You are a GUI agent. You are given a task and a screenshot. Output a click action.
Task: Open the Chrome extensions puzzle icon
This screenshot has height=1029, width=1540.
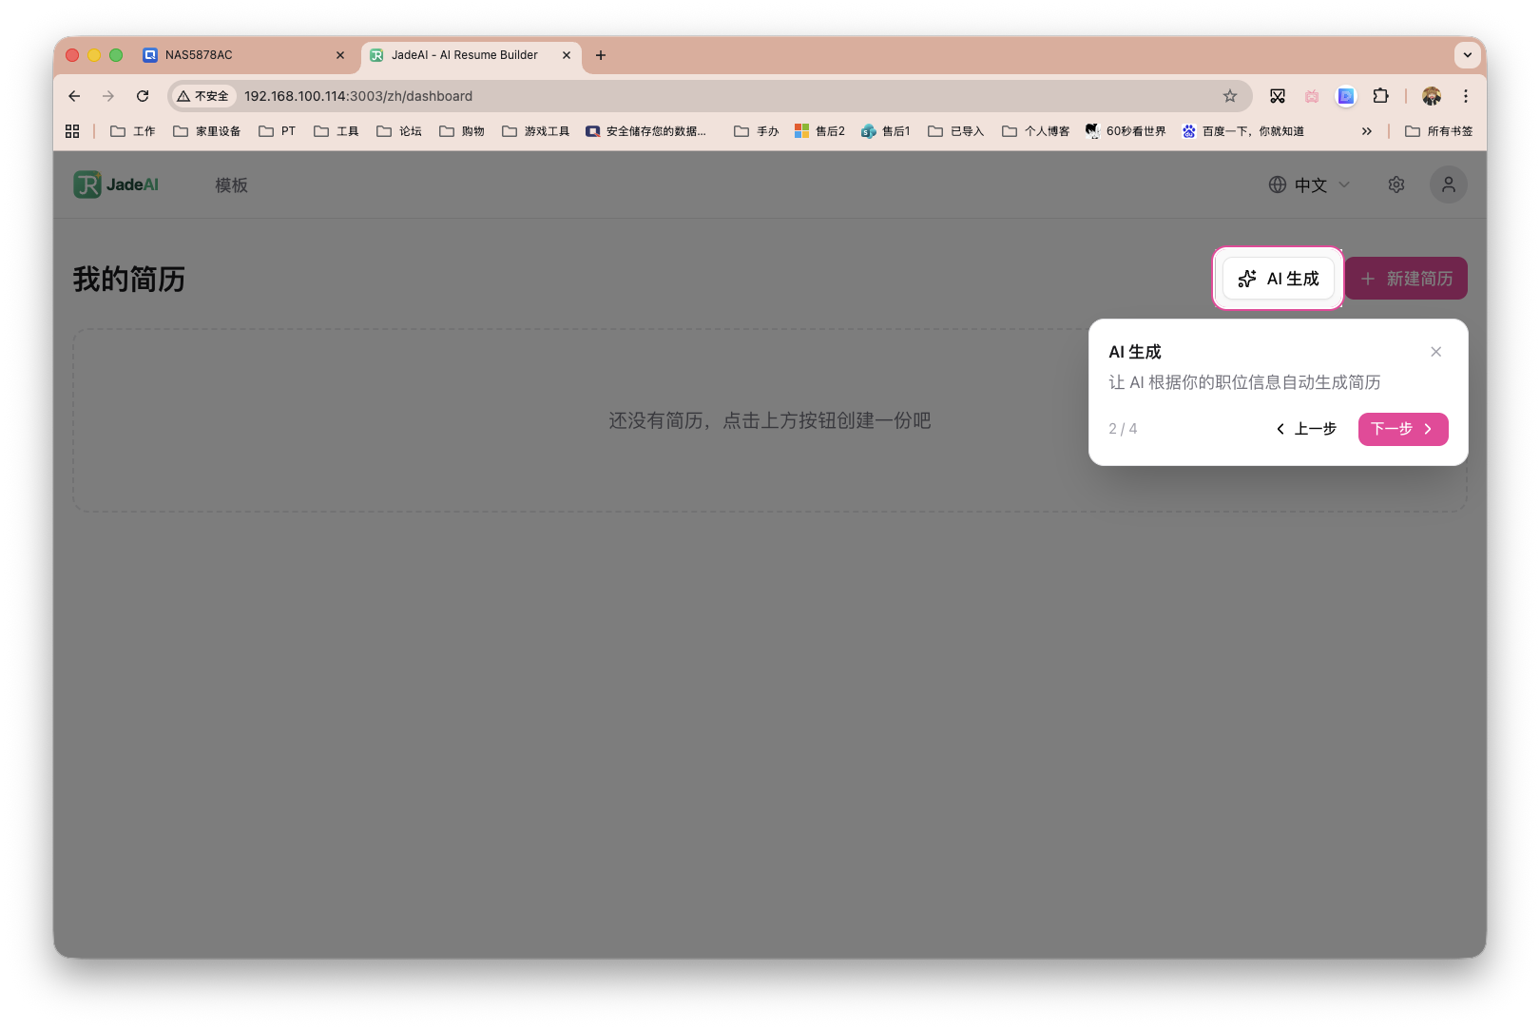[x=1381, y=96]
